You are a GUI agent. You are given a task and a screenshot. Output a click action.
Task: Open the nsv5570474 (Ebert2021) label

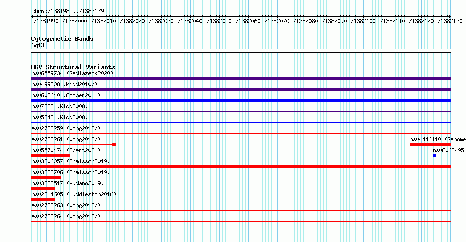click(66, 150)
